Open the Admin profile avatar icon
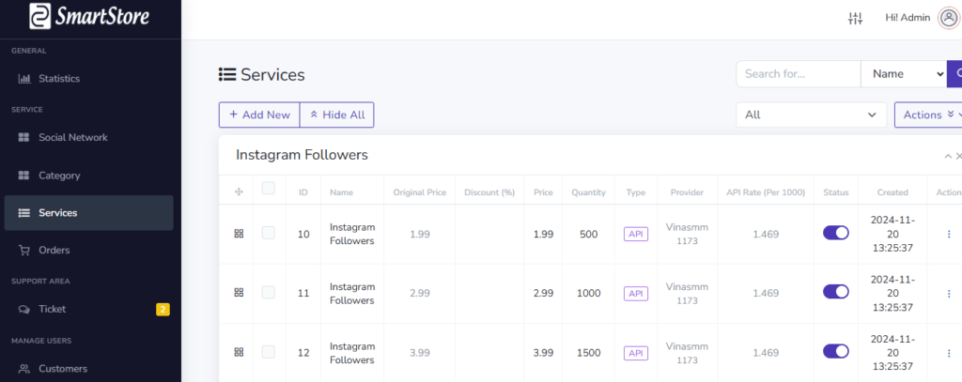 point(948,19)
